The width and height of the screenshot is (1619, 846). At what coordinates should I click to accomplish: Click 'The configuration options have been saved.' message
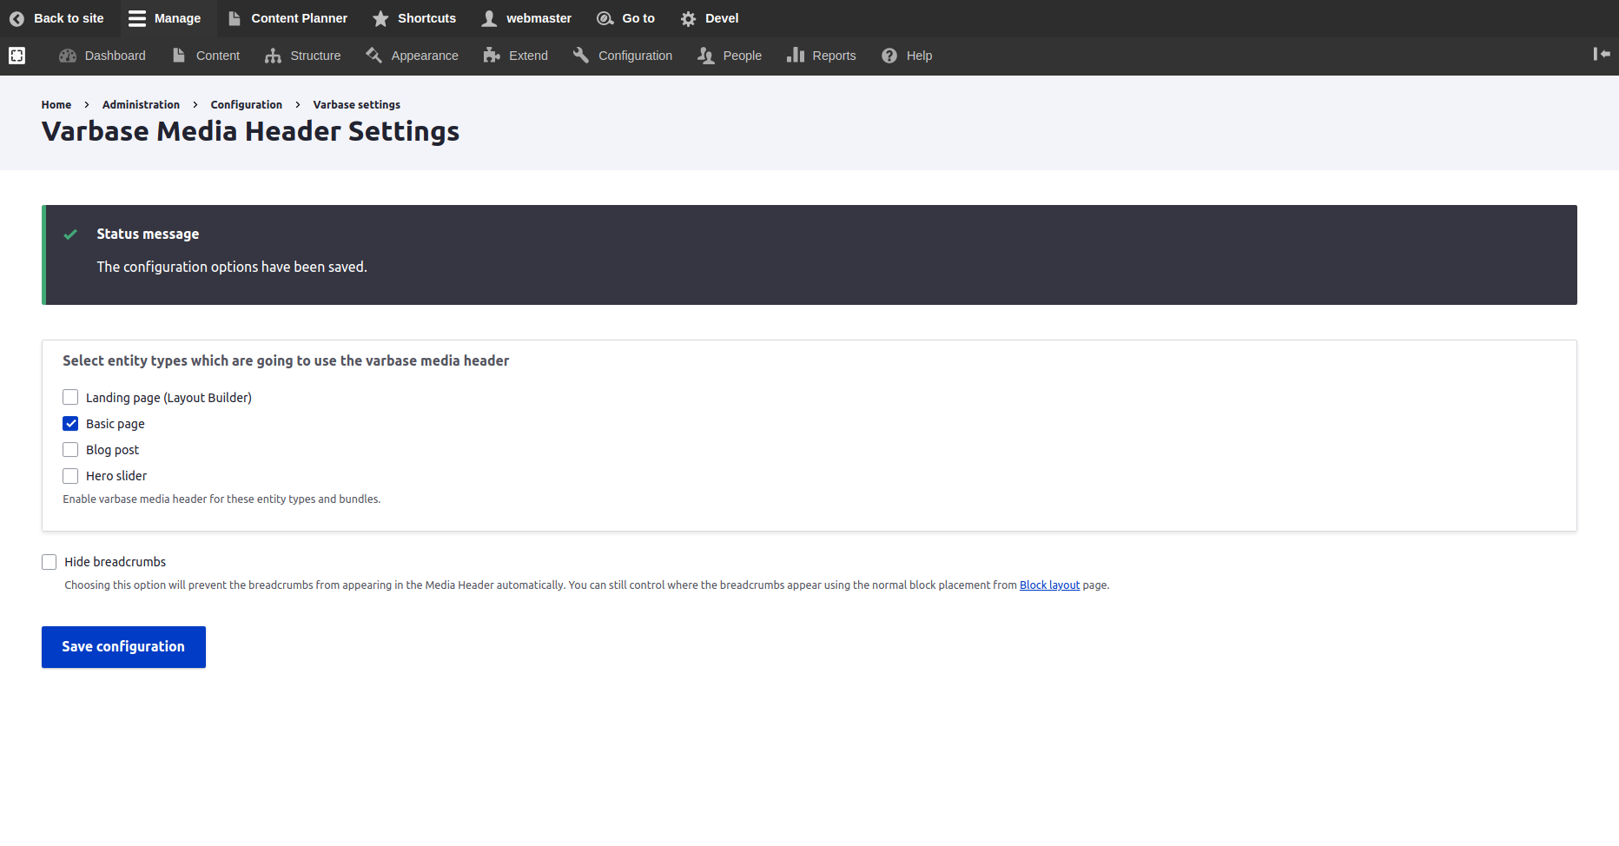(232, 267)
